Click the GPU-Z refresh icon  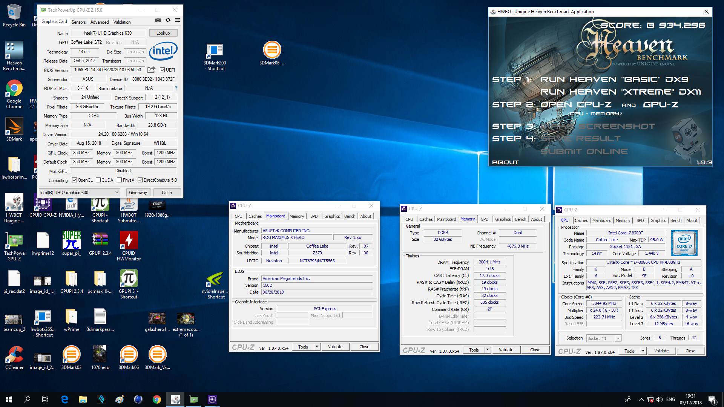(168, 20)
